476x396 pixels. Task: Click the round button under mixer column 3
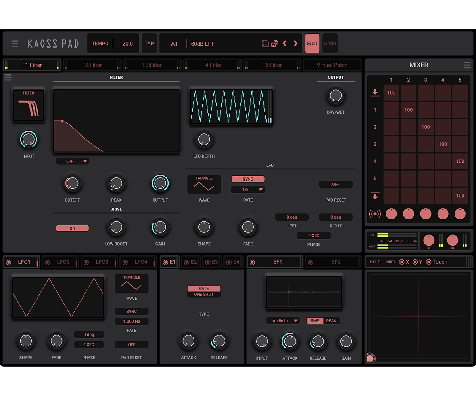click(x=426, y=214)
